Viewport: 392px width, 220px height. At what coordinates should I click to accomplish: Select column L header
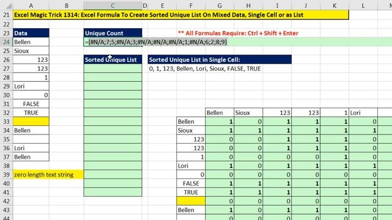point(363,5)
